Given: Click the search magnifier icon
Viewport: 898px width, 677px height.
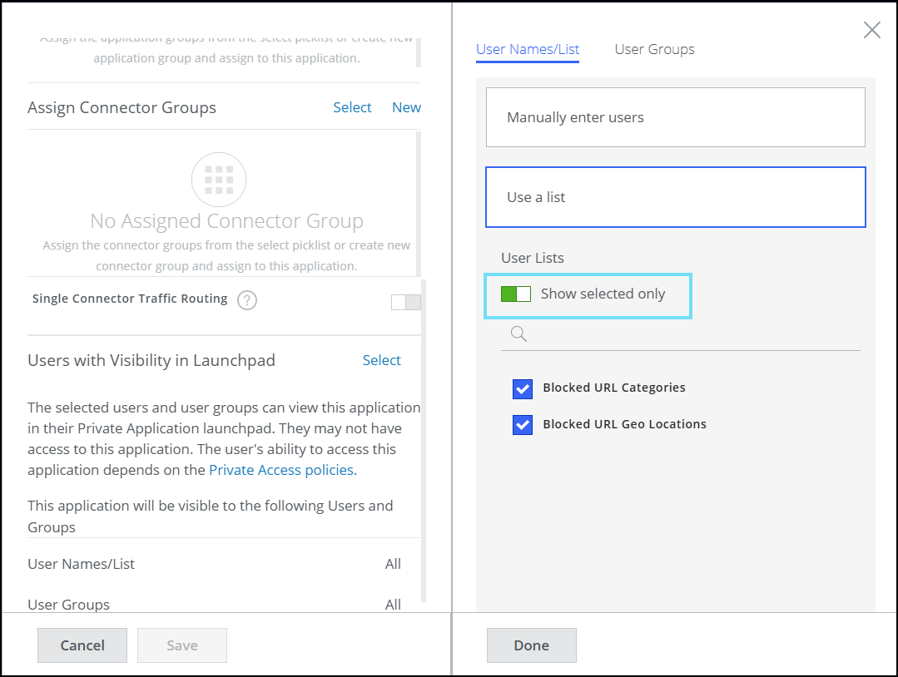Looking at the screenshot, I should coord(518,334).
